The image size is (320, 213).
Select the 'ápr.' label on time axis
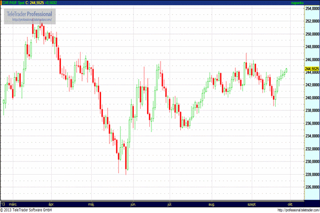(x=52, y=204)
